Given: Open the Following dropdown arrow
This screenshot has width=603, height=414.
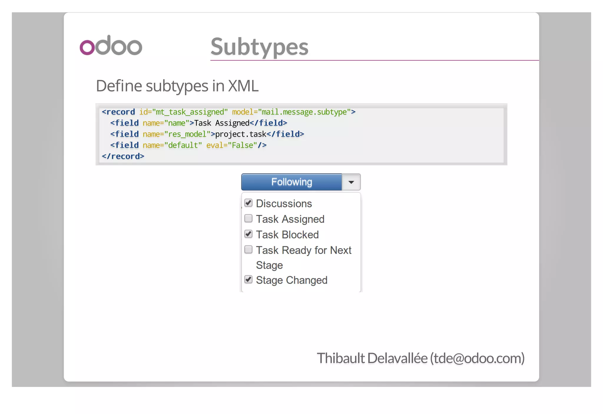Looking at the screenshot, I should 351,182.
